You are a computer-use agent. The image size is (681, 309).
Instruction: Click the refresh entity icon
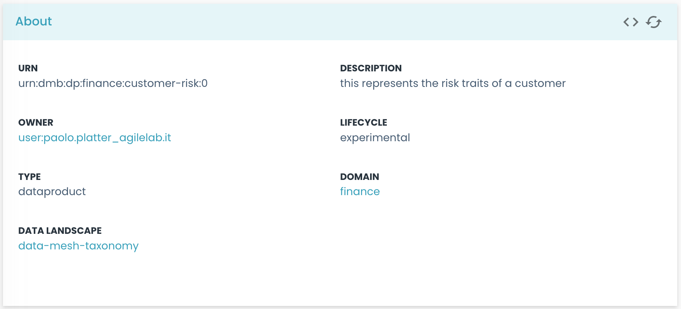653,22
